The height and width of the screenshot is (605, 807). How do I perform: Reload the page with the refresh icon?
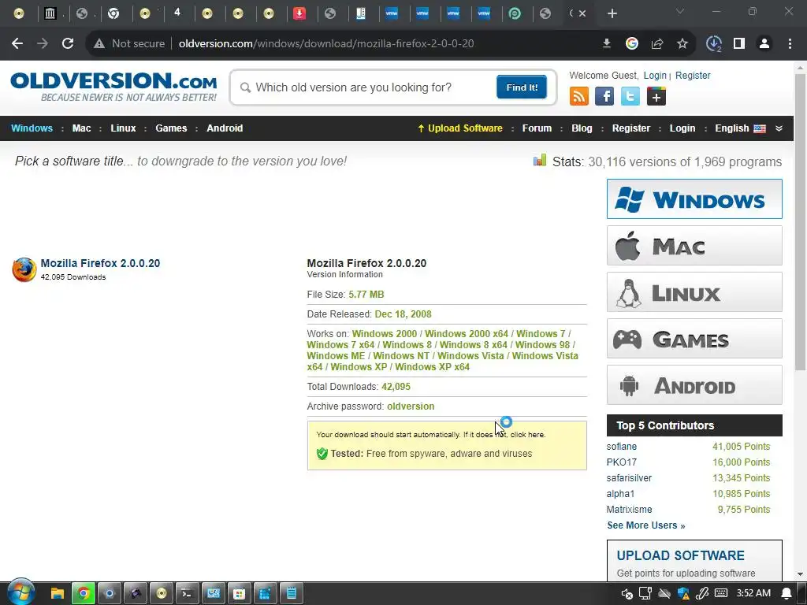(x=68, y=44)
